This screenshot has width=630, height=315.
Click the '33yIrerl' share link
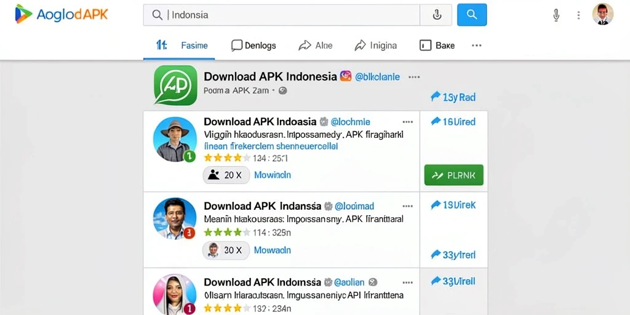[453, 254]
